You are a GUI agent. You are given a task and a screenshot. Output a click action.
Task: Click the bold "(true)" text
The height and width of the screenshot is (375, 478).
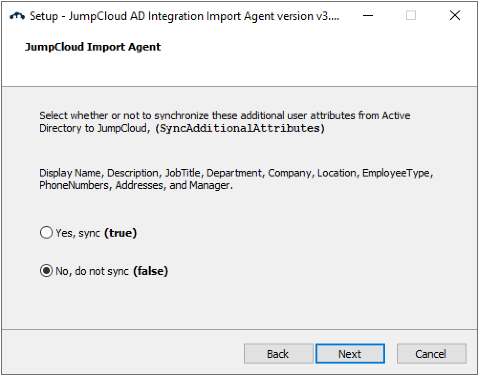120,233
